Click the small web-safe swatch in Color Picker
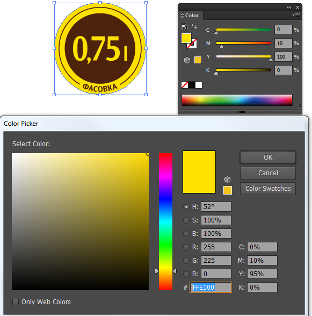 (228, 190)
